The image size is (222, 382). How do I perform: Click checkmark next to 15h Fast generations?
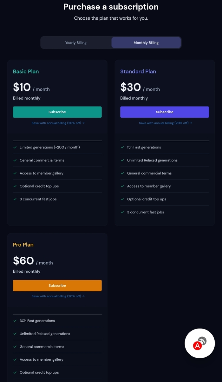tap(122, 147)
